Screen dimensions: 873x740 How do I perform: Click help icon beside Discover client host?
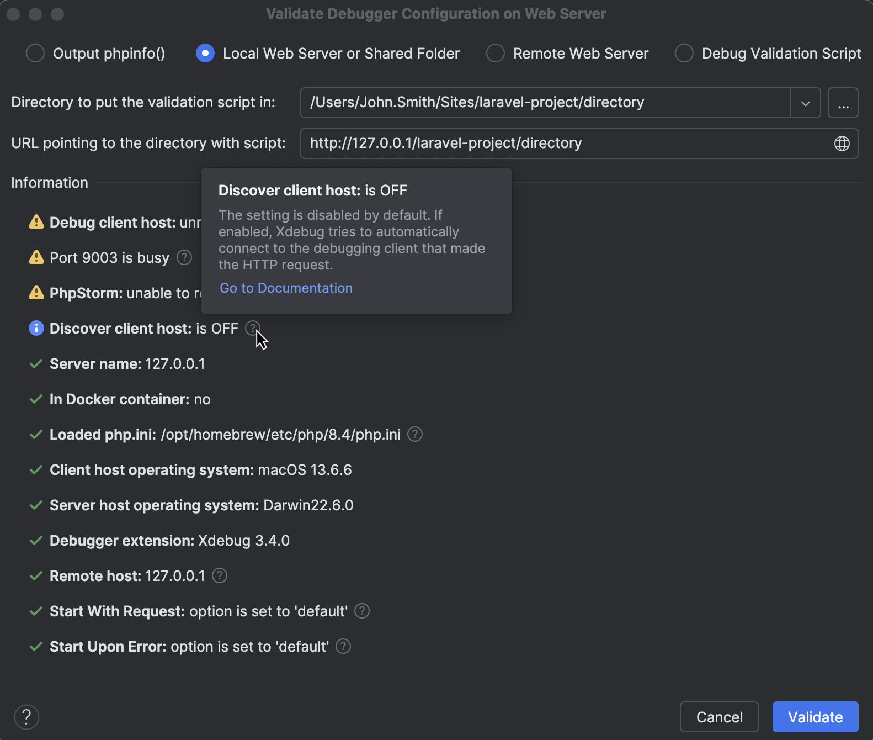[x=252, y=328]
